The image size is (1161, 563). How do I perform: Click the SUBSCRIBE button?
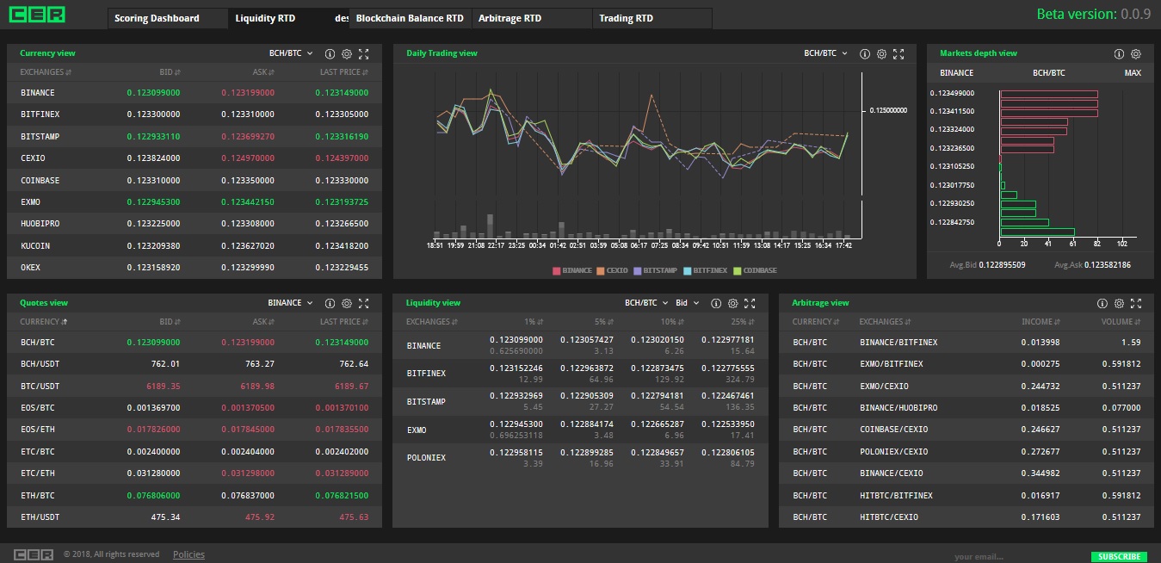click(x=1119, y=556)
